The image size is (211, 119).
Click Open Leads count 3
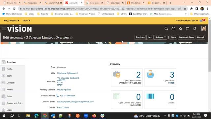coord(172,75)
